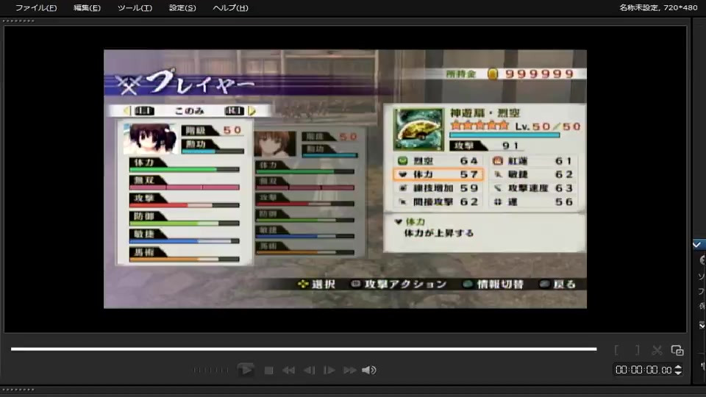Click the checkmark at right panel edge

697,245
